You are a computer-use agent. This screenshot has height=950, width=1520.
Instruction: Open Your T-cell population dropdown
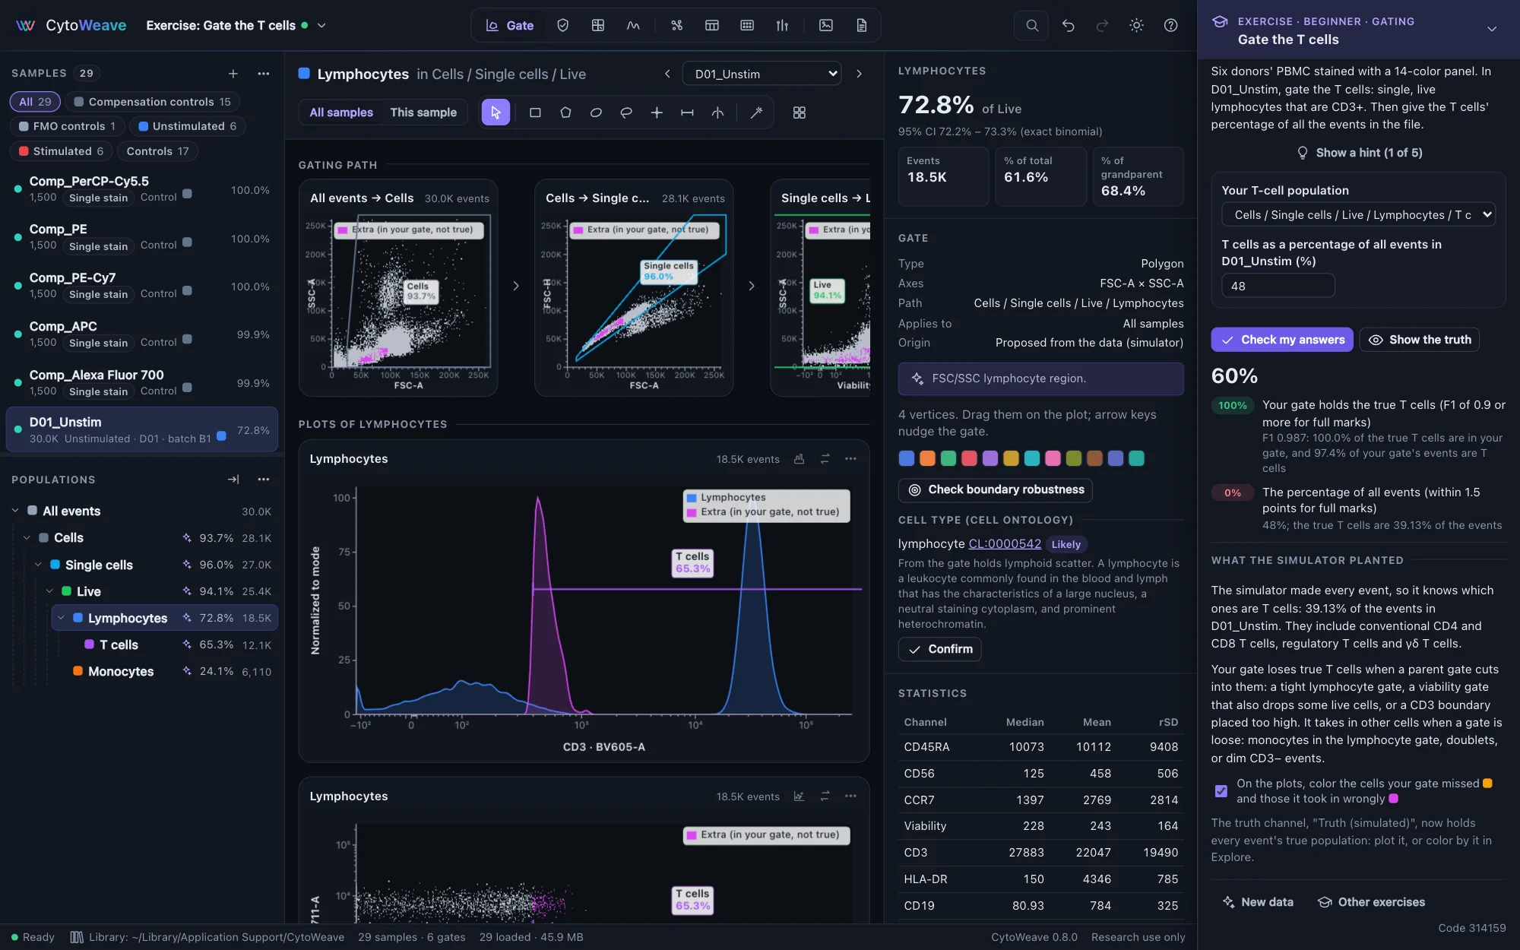1358,215
